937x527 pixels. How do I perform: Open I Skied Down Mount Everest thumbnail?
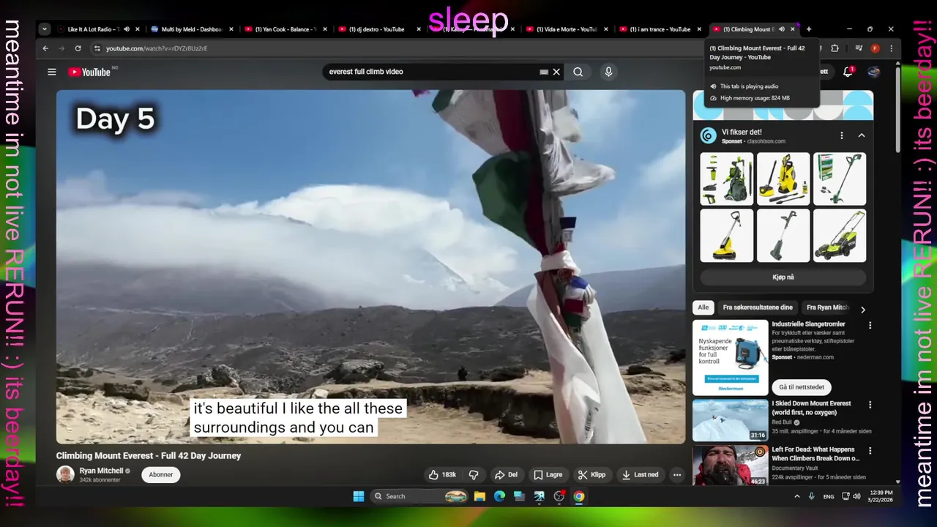[x=731, y=420]
